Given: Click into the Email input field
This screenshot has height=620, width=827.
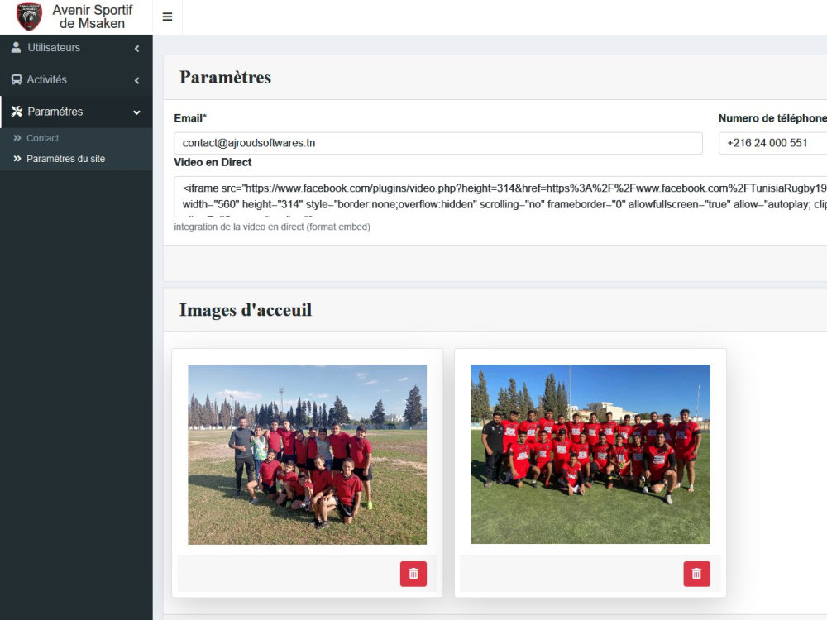Looking at the screenshot, I should (438, 143).
